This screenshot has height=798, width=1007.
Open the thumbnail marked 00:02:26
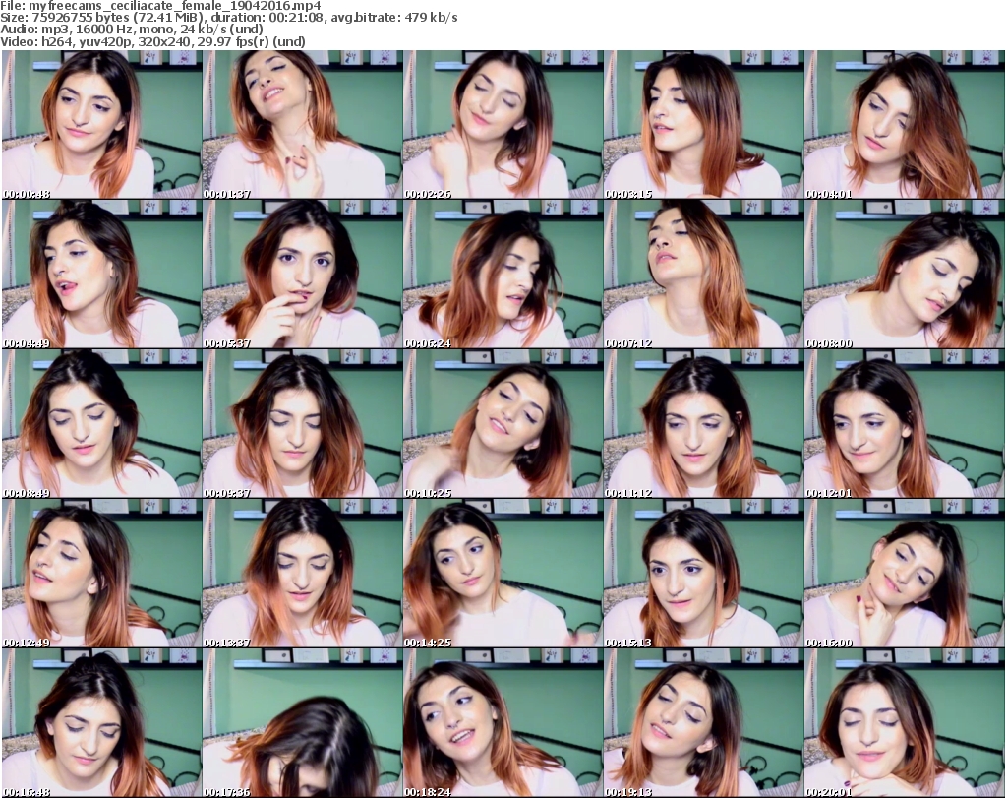[x=503, y=125]
